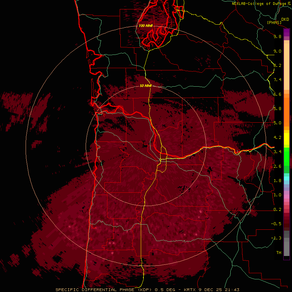292x292 pixels.
Task: Pick the cyan segment of the color scale
Action: [x=286, y=178]
